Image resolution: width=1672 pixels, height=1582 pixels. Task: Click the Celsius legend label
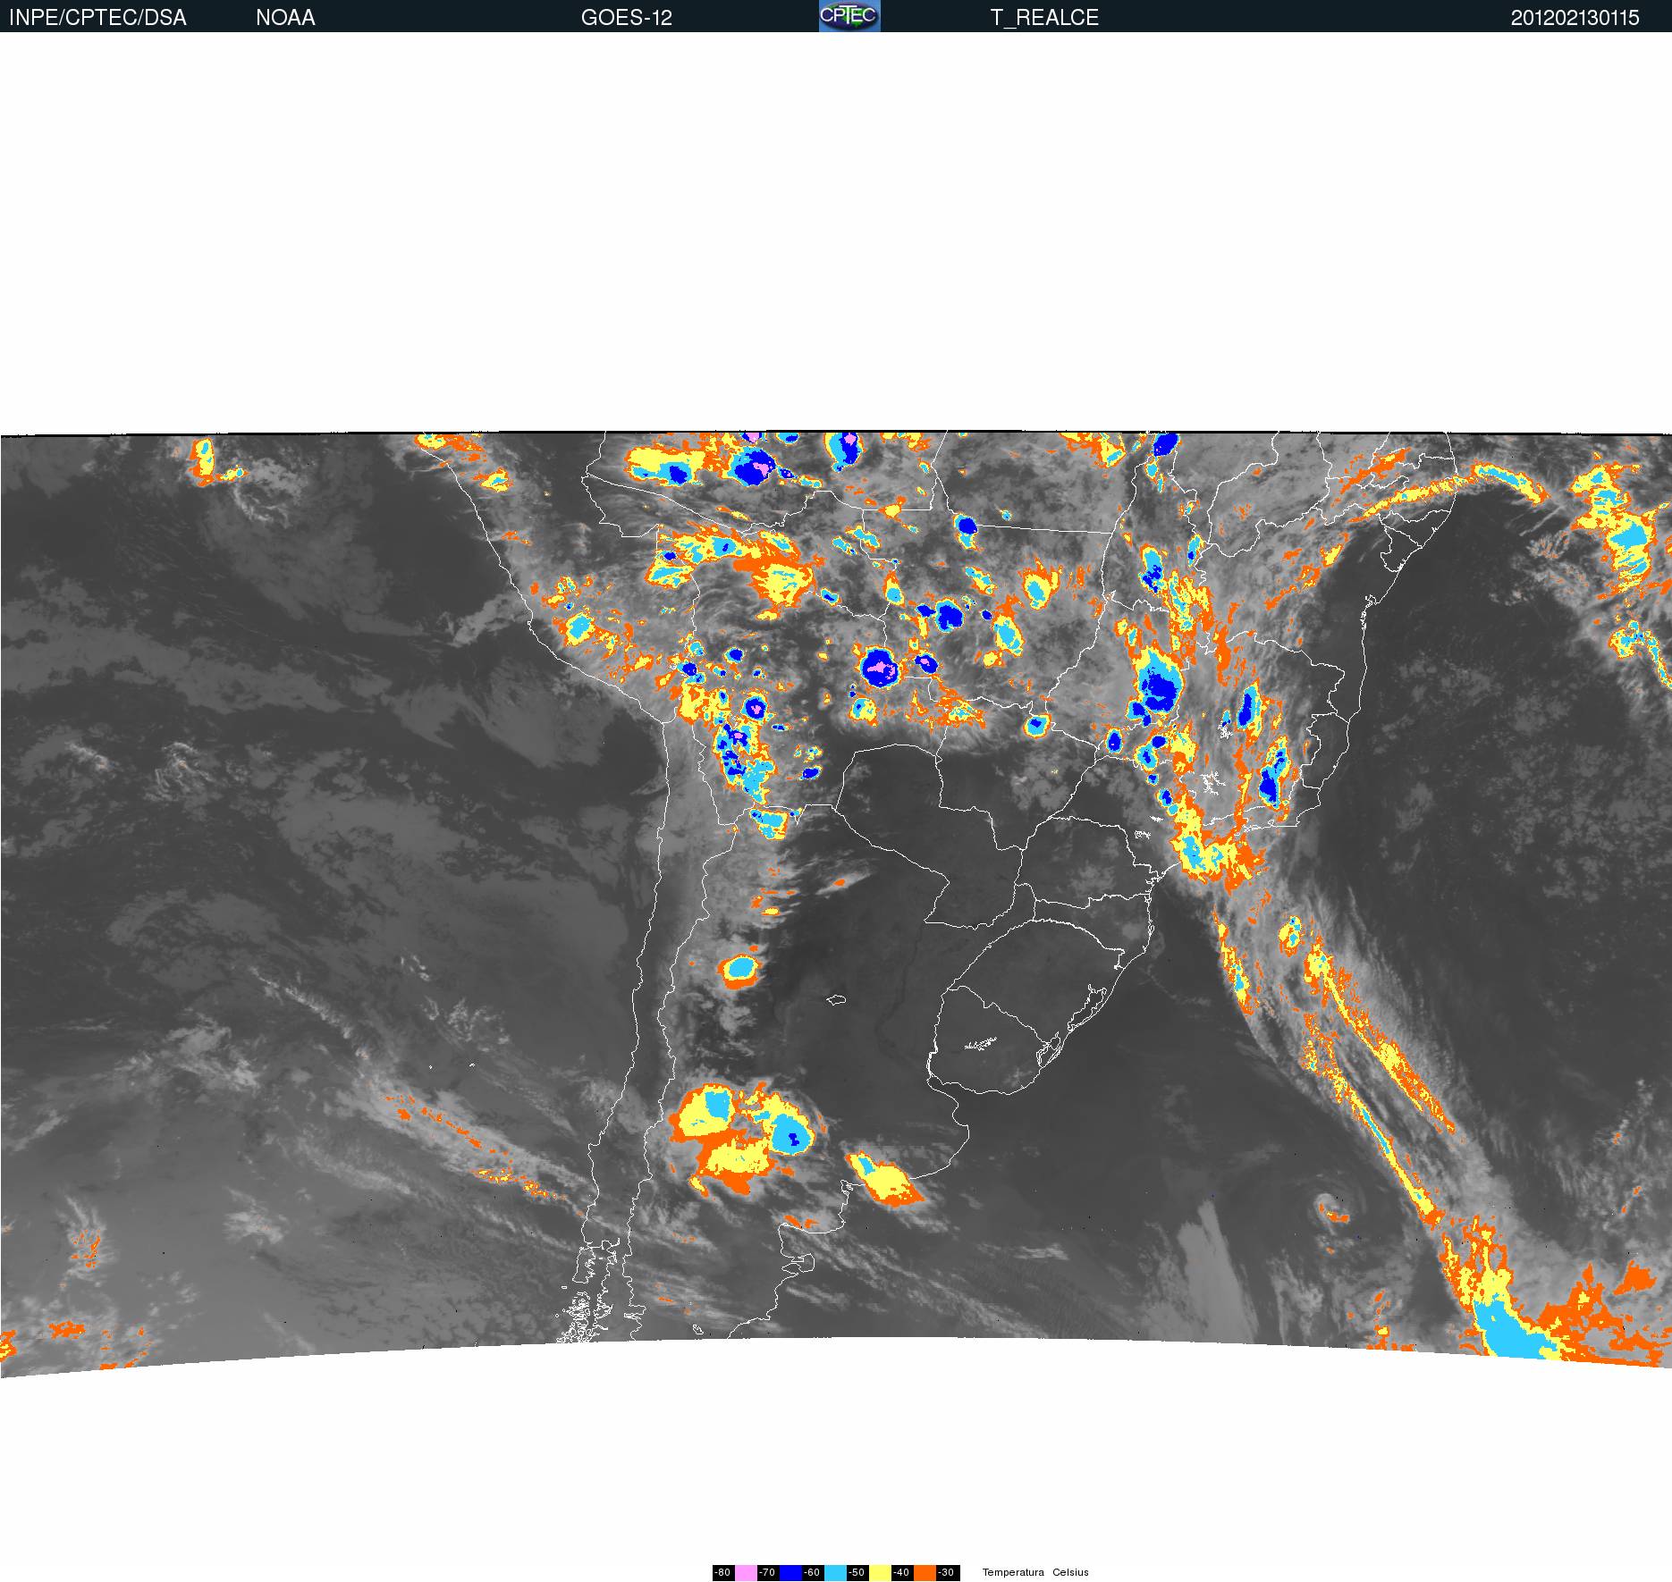point(1070,1572)
